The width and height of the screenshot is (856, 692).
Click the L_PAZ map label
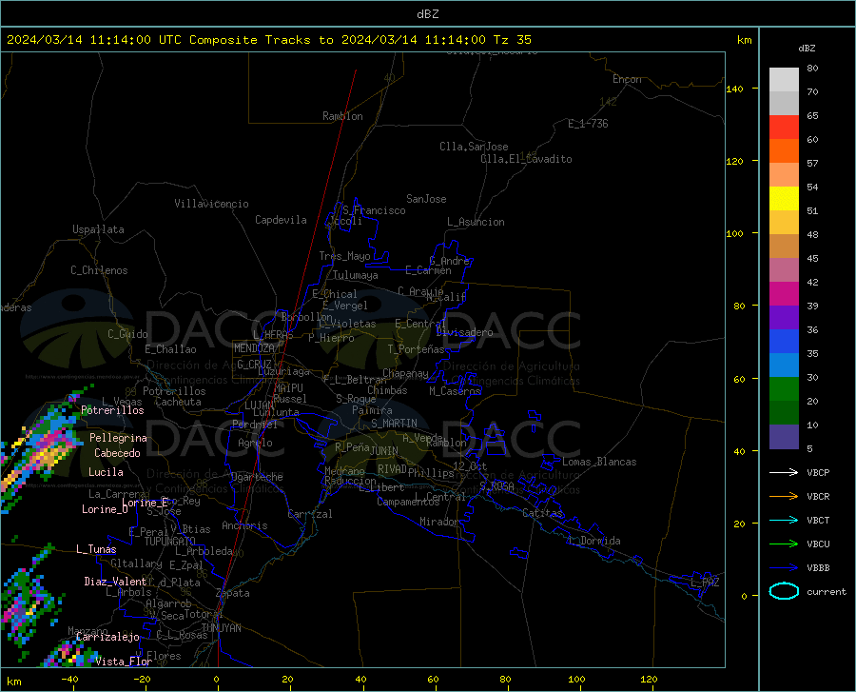click(x=705, y=583)
